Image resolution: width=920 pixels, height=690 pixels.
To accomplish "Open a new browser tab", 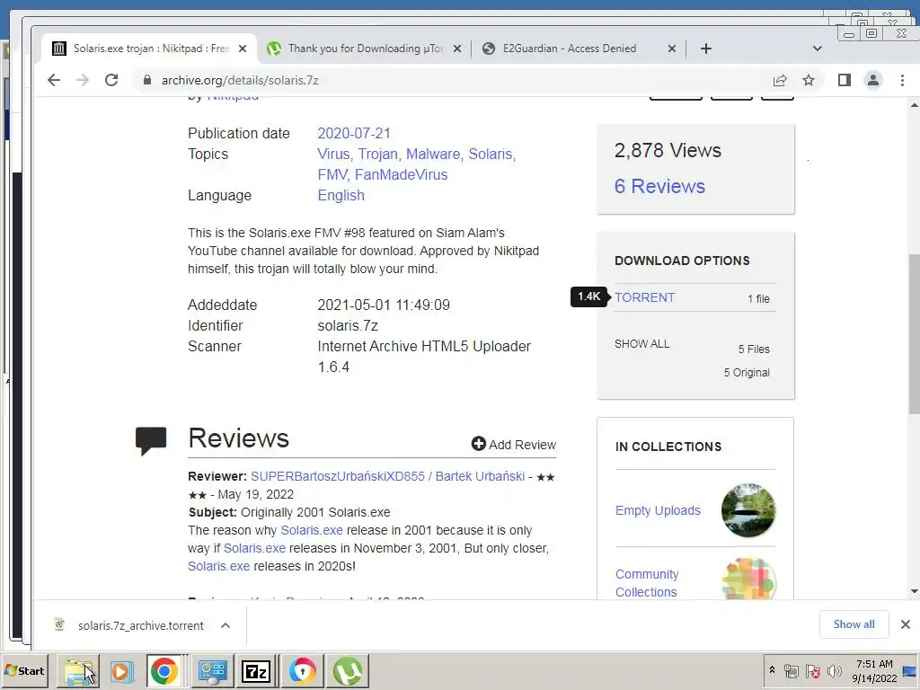I will click(x=706, y=49).
